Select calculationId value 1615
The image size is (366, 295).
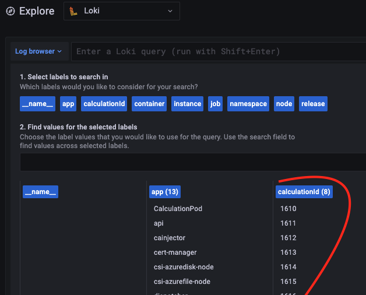288,282
